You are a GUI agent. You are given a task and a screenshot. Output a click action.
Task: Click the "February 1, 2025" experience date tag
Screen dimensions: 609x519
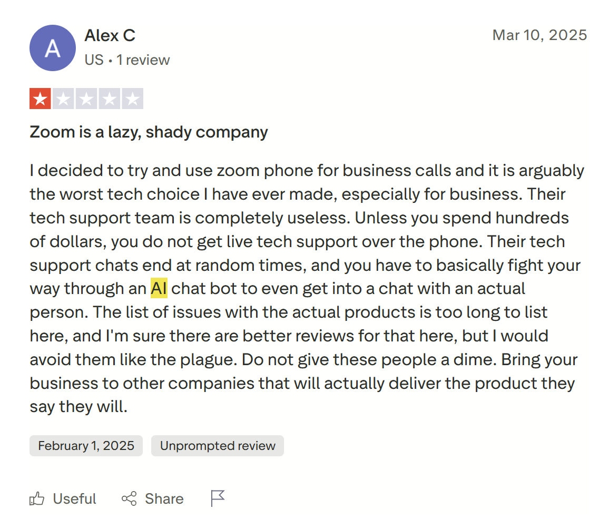click(86, 446)
